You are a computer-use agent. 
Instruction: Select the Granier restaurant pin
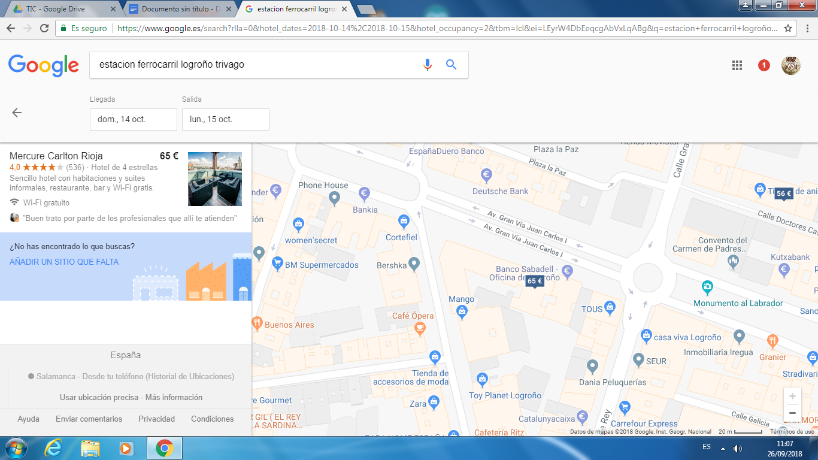(772, 341)
